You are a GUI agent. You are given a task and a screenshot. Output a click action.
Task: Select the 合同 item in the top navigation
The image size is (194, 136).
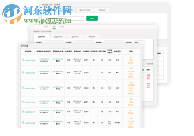pos(46,26)
